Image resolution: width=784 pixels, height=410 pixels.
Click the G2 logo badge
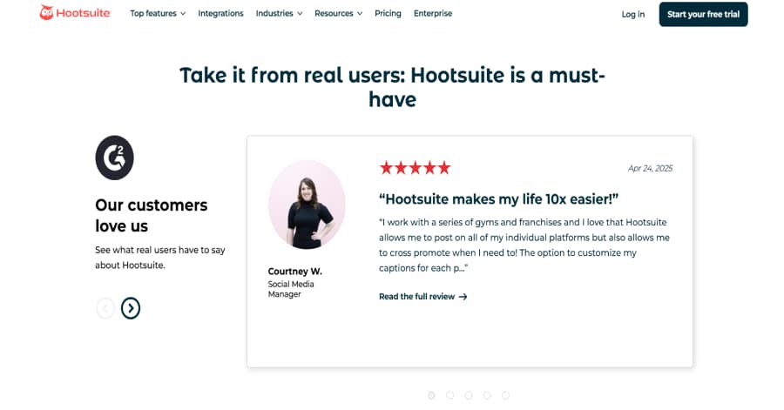point(114,158)
